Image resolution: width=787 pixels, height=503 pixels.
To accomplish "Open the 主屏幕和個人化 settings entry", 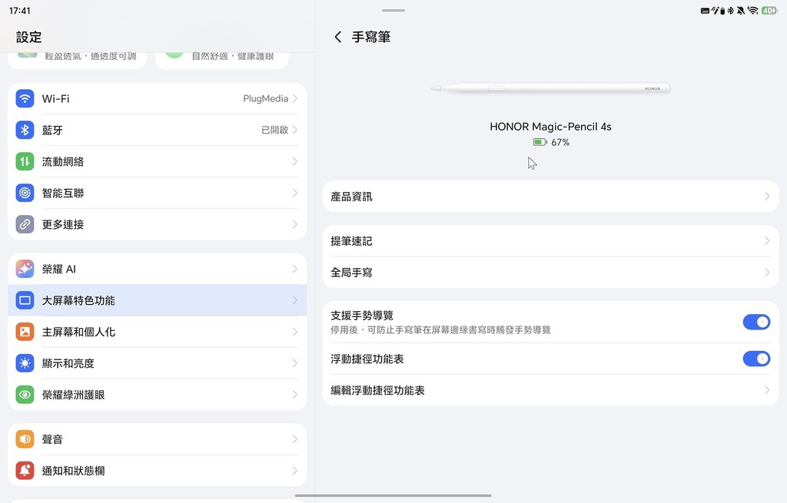I will pos(157,332).
